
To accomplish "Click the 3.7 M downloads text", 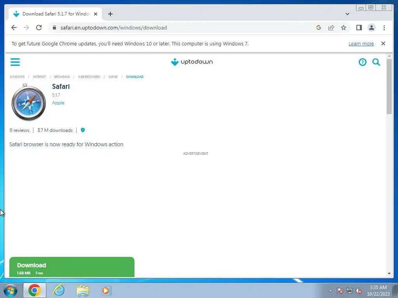I will [x=55, y=130].
